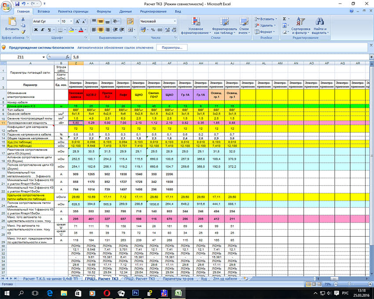The width and height of the screenshot is (374, 299).
Task: Switch to the Формулы ribbon tab
Action: point(103,11)
